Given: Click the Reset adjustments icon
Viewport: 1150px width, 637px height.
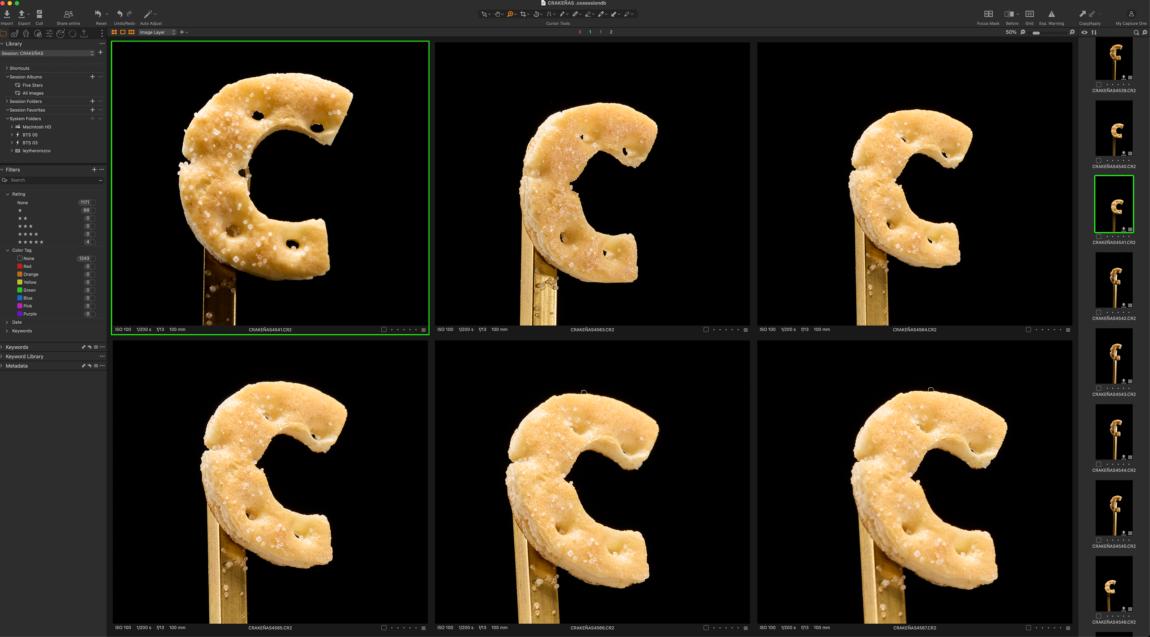Looking at the screenshot, I should tap(98, 14).
